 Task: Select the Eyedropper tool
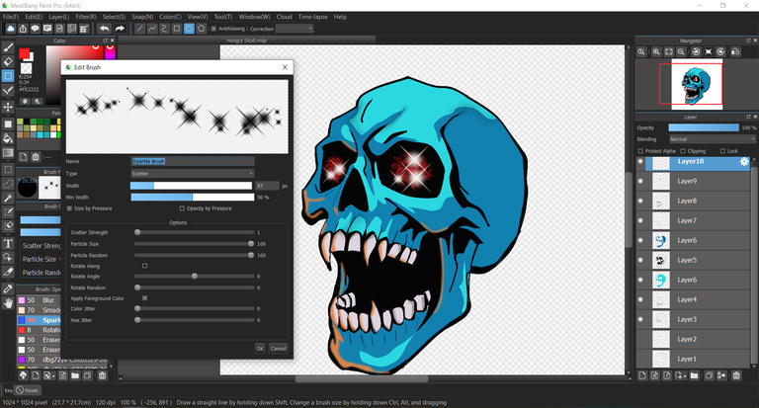pyautogui.click(x=8, y=288)
